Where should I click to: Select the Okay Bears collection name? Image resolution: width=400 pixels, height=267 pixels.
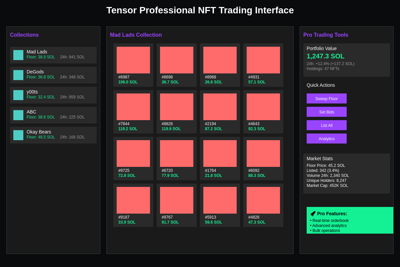pos(39,132)
